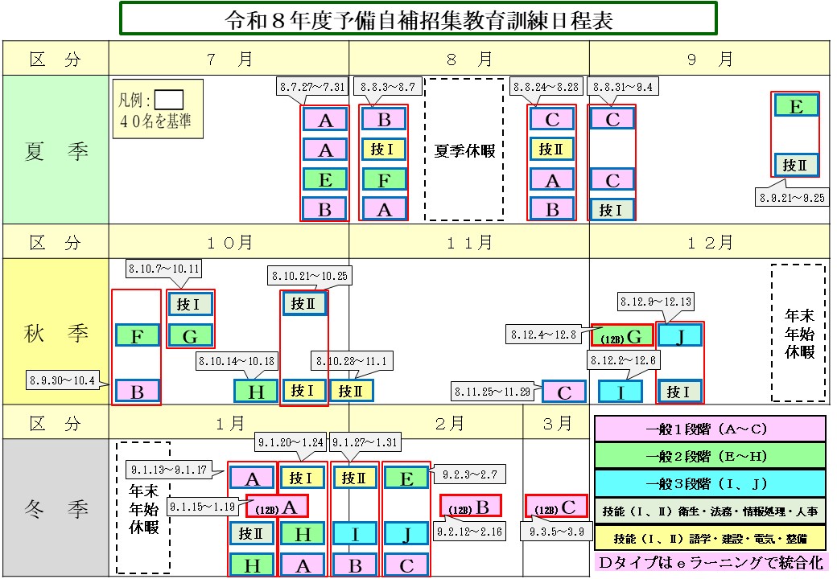
Task: Click the 年末年始休暇 box in the 冬季 row
Action: (143, 507)
